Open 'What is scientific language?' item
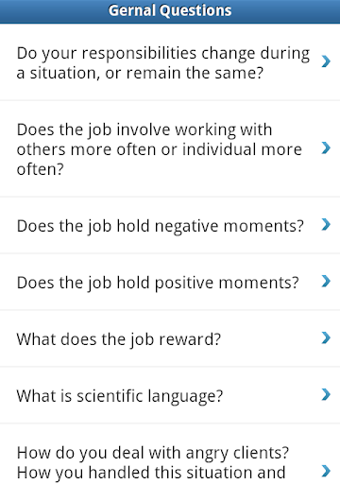Screen dimensions: 340x484 click(170, 395)
